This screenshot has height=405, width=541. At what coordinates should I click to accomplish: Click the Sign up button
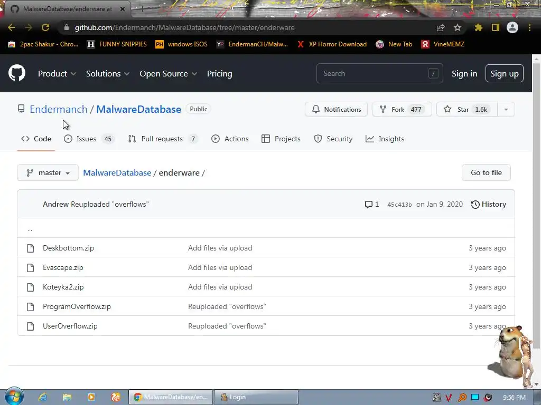point(505,73)
